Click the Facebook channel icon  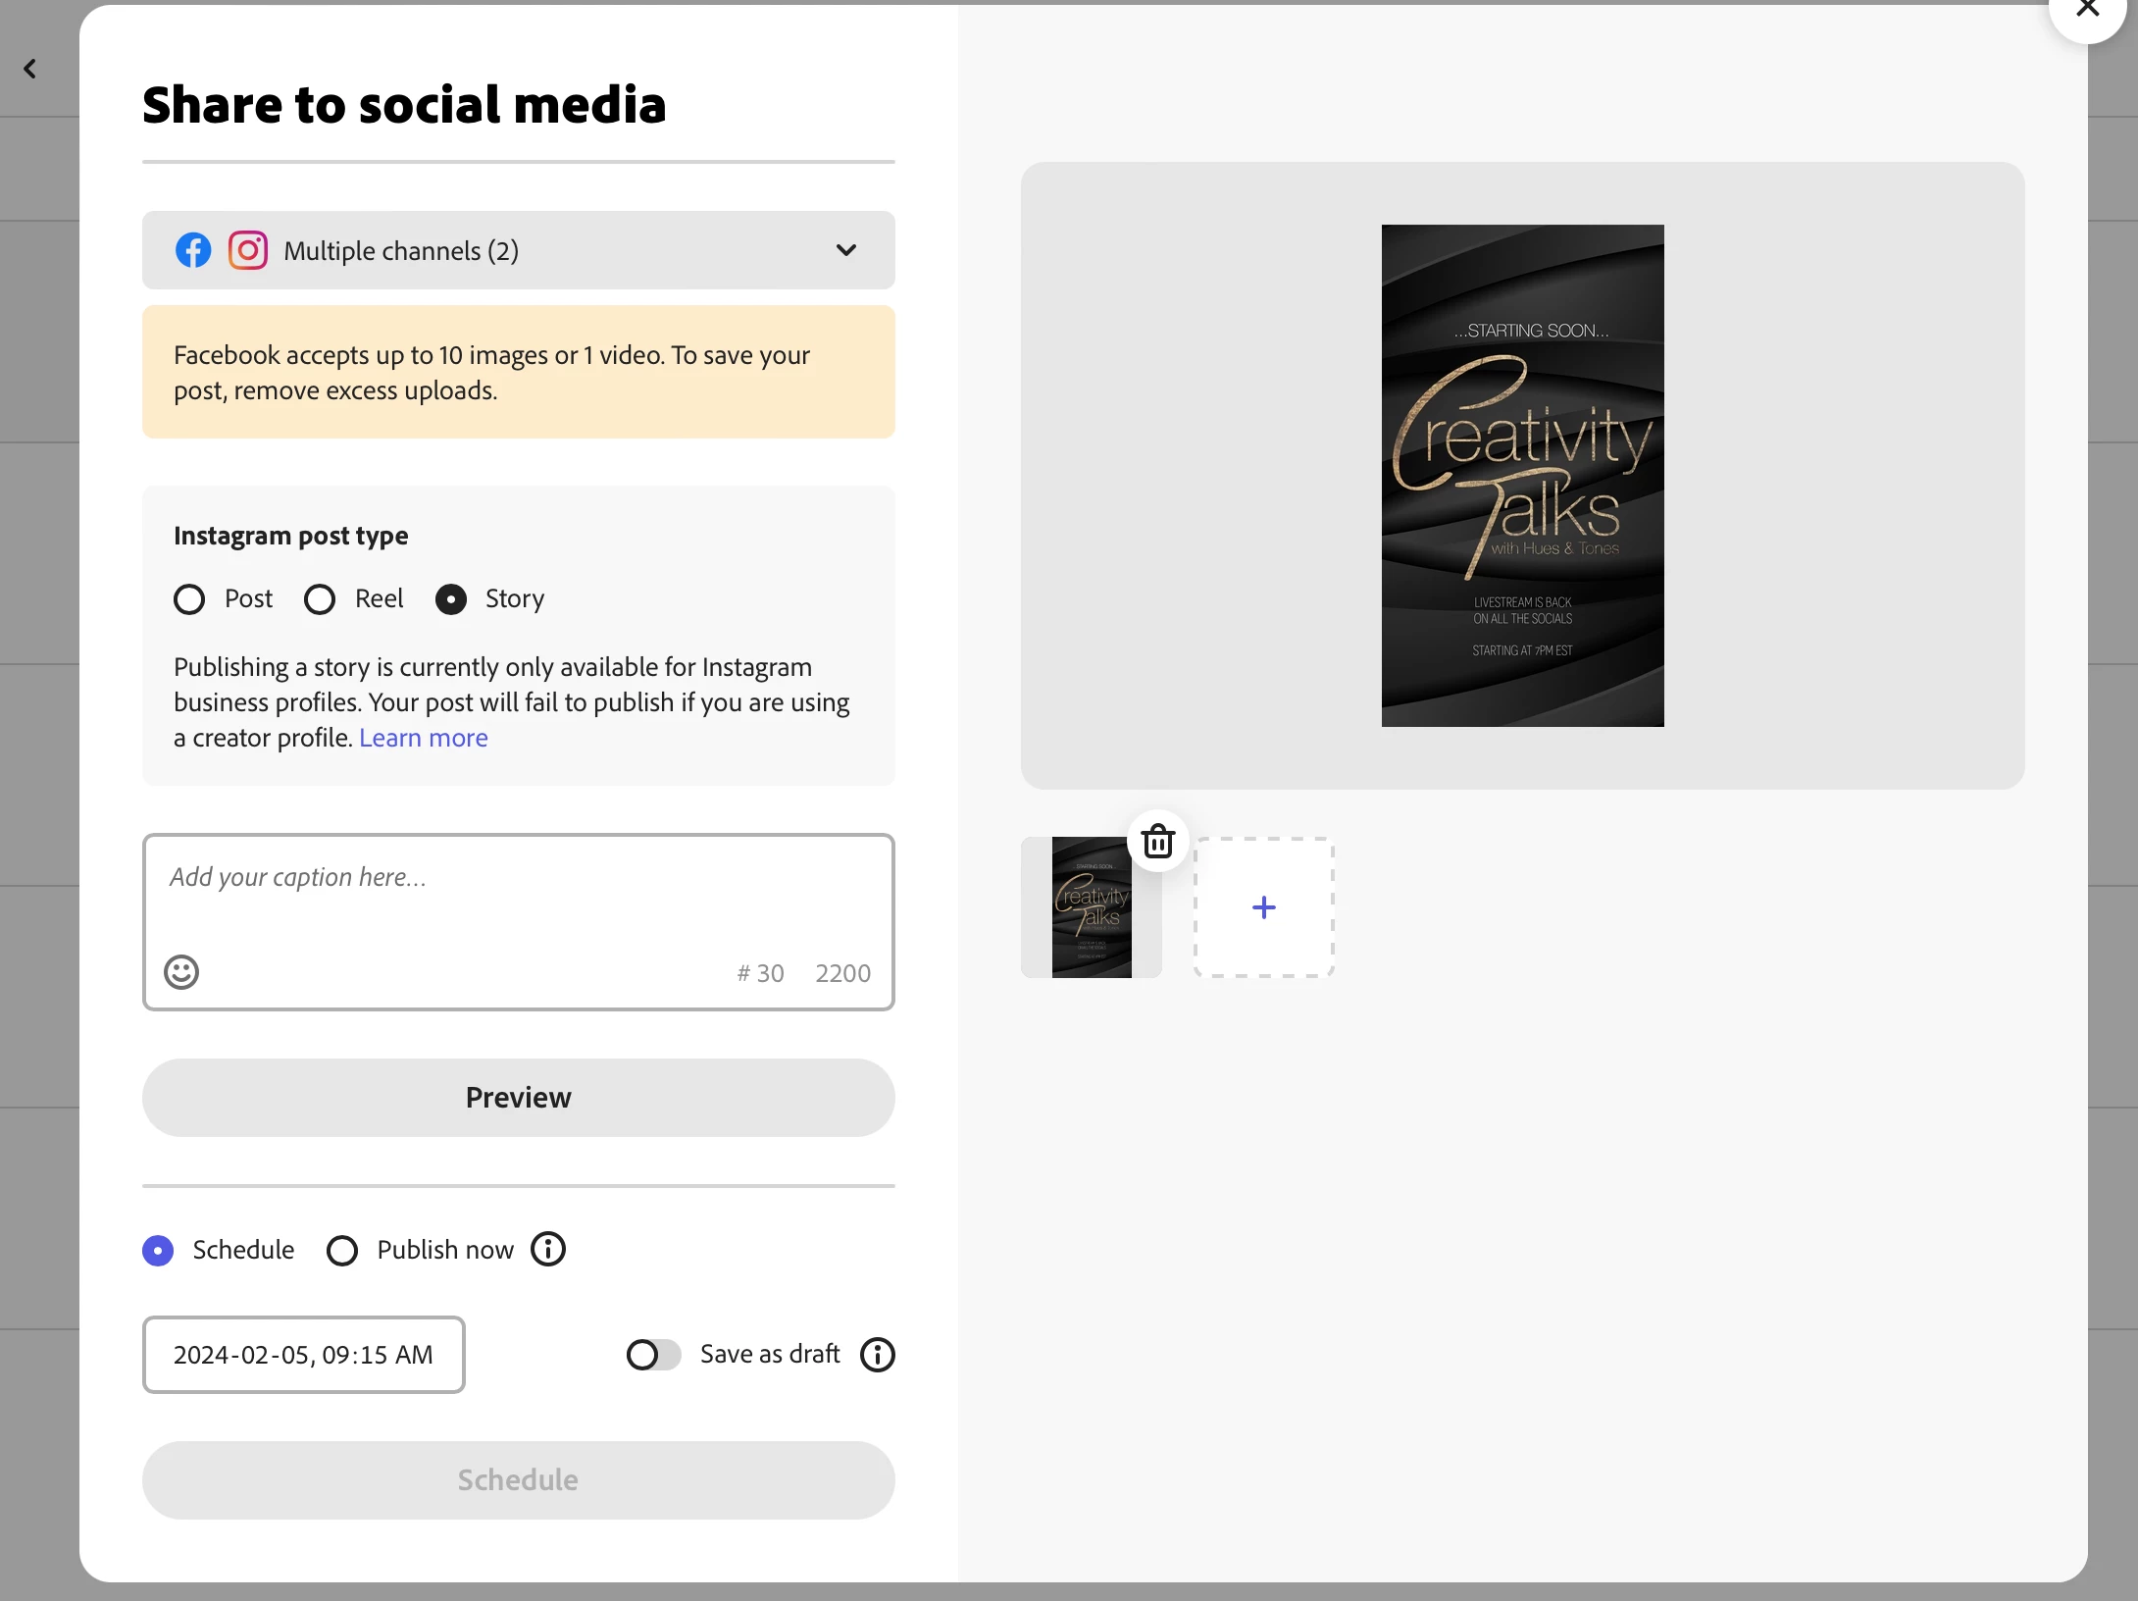[193, 250]
